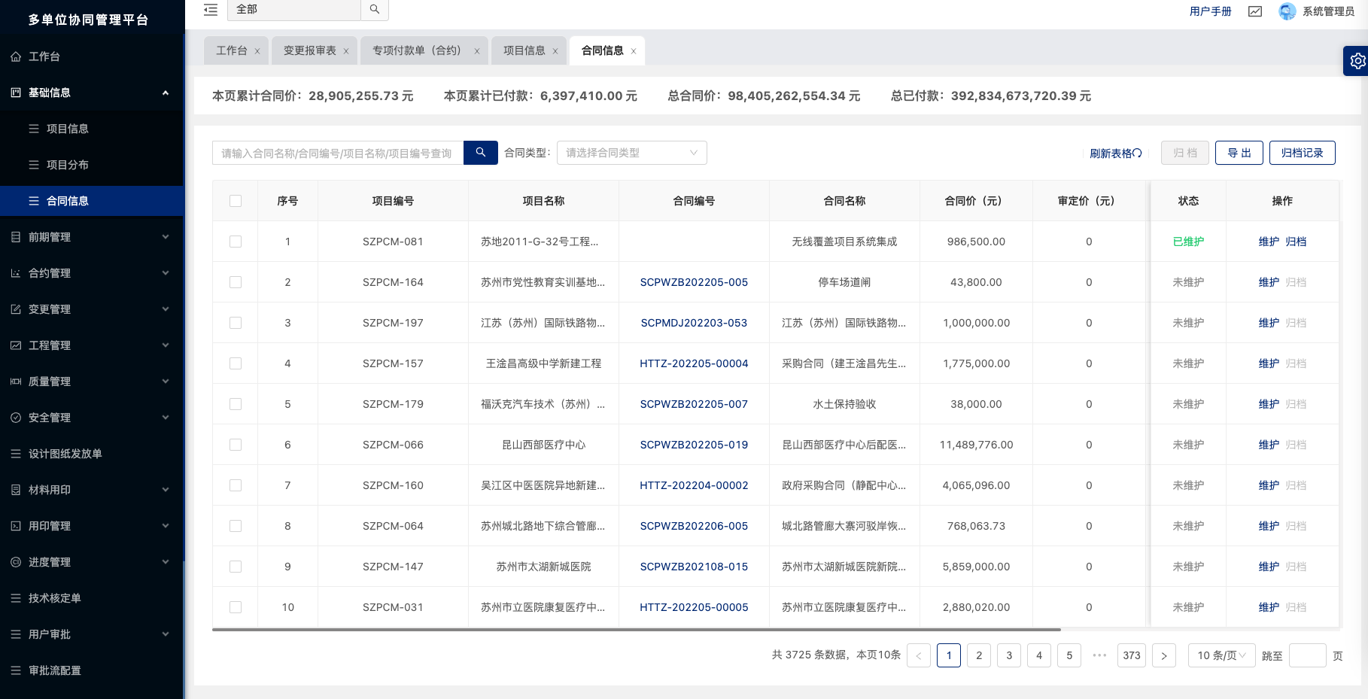Click the system administrator avatar icon
The image size is (1368, 699).
coord(1287,11)
